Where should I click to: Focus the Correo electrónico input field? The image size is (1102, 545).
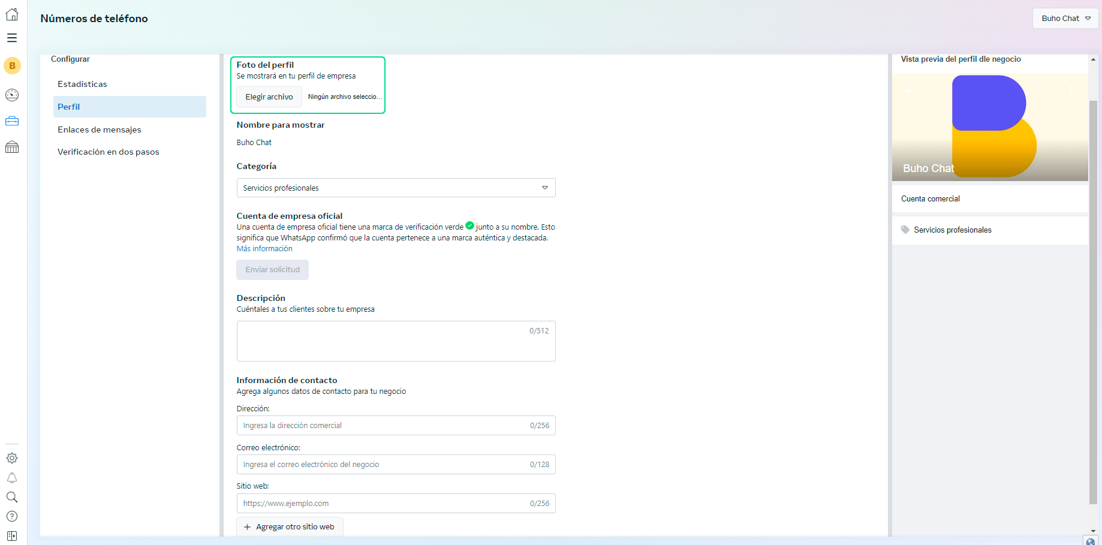pos(384,465)
